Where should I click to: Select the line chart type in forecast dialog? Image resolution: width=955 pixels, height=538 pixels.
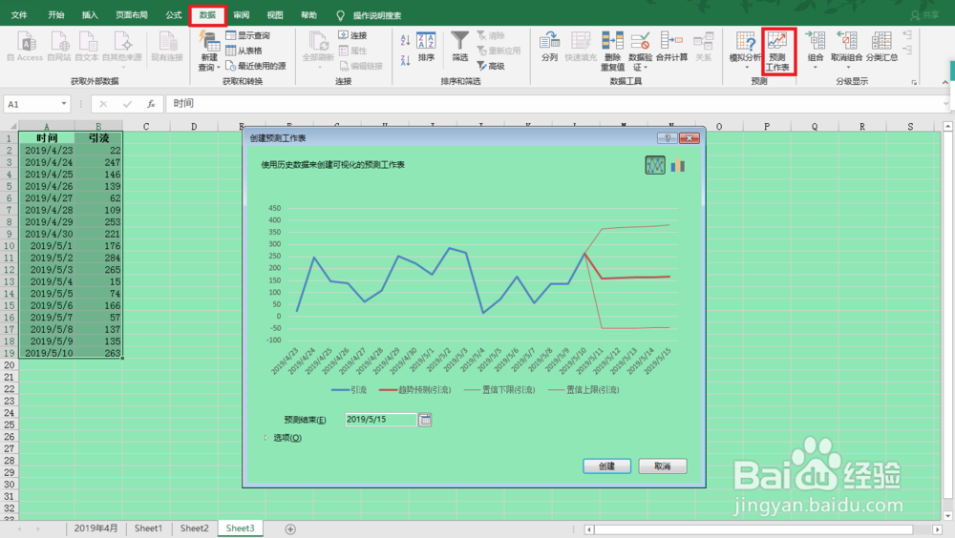[655, 165]
